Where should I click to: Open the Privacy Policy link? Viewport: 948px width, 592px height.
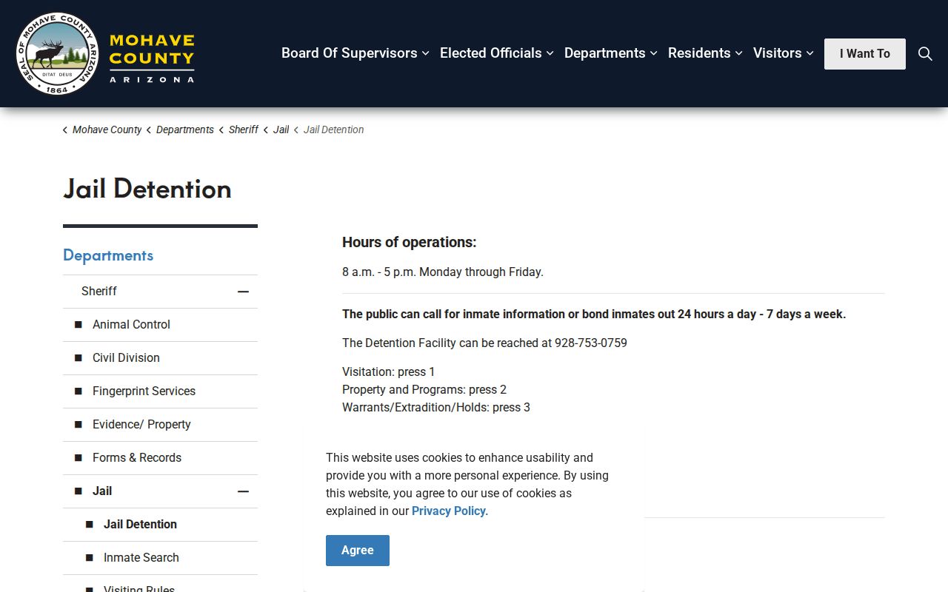[449, 511]
